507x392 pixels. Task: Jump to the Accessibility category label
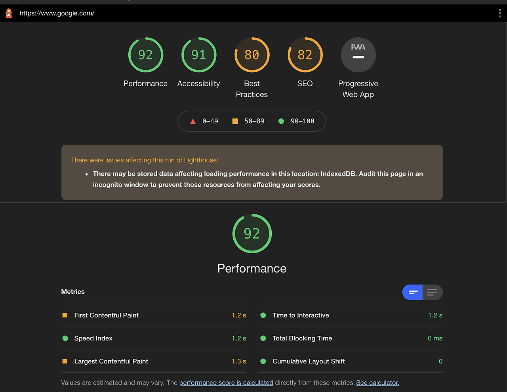pyautogui.click(x=198, y=84)
